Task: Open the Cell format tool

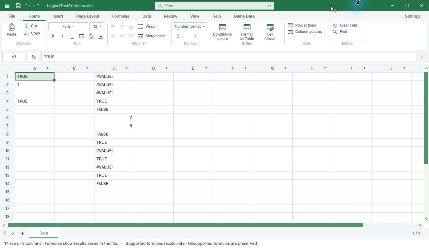Action: click(x=270, y=32)
